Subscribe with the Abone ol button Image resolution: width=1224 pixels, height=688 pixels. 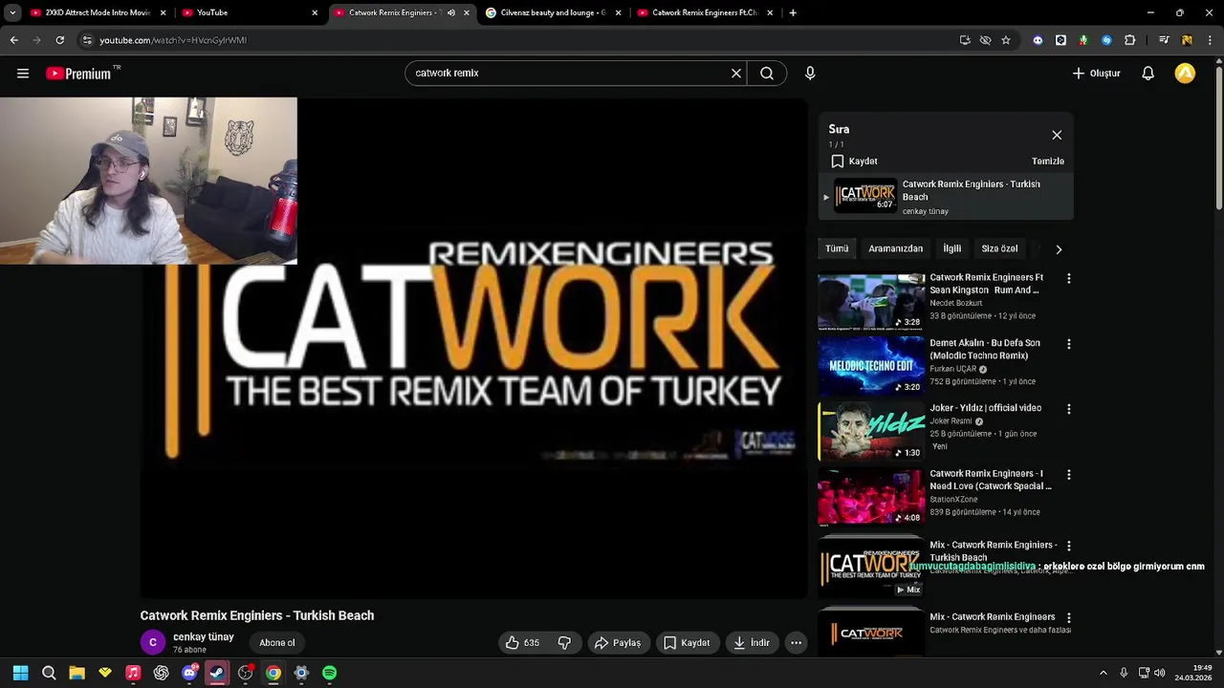click(x=277, y=643)
